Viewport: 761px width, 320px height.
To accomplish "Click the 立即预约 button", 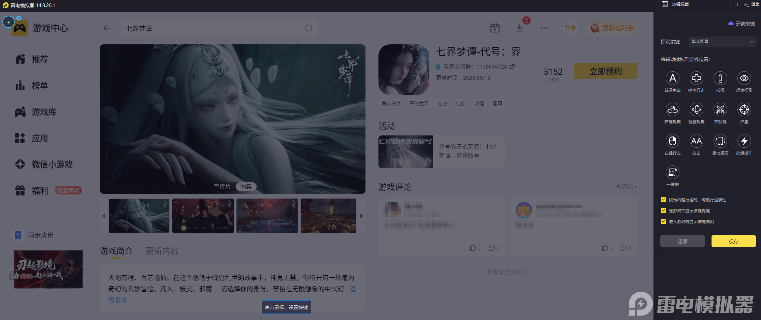I will click(606, 71).
